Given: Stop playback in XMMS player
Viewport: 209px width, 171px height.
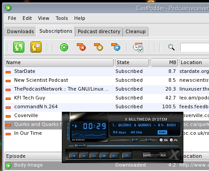Looking at the screenshot, I should pos(104,156).
